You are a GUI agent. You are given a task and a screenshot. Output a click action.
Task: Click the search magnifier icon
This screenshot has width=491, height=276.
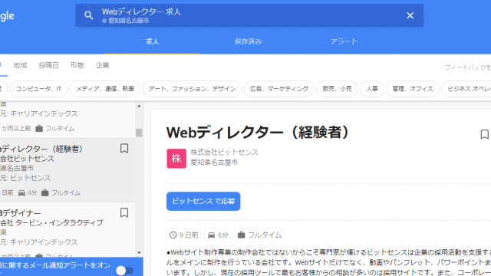point(89,15)
